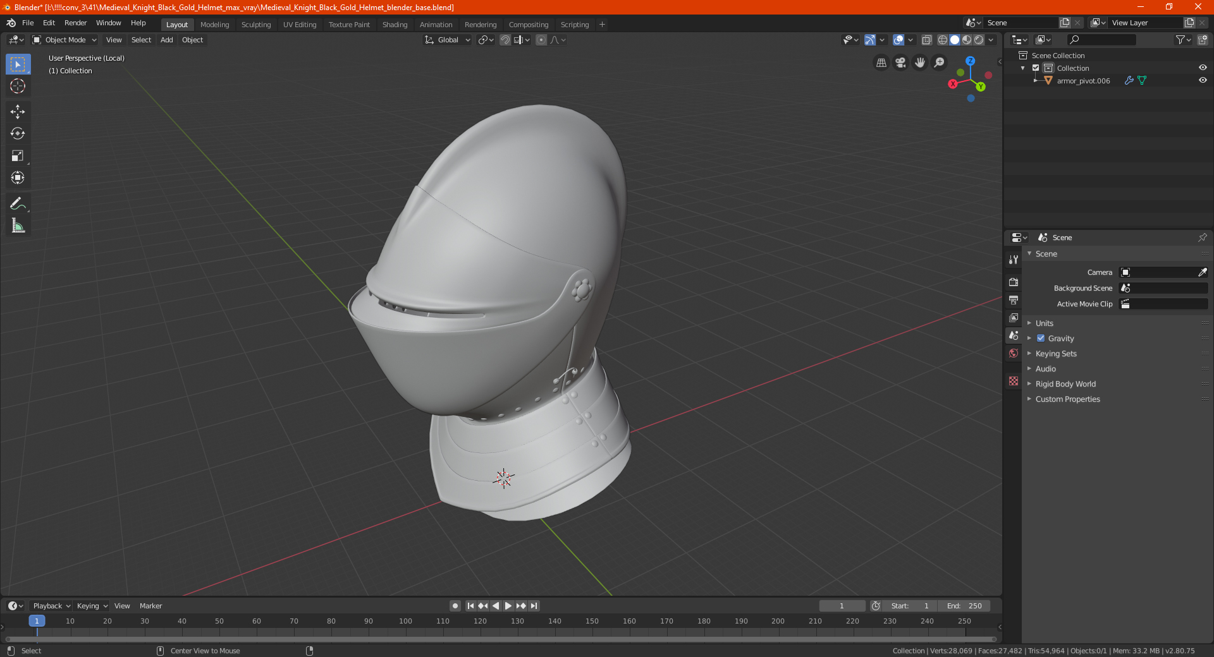Toggle camera view icon in viewport
This screenshot has height=657, width=1214.
(x=901, y=63)
